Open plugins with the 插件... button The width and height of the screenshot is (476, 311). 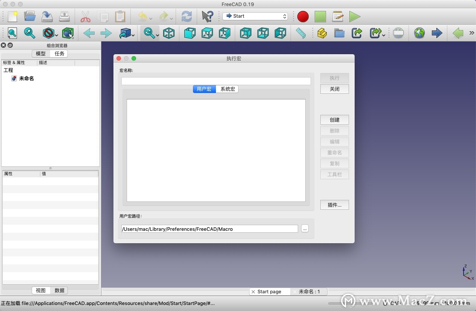(x=334, y=205)
